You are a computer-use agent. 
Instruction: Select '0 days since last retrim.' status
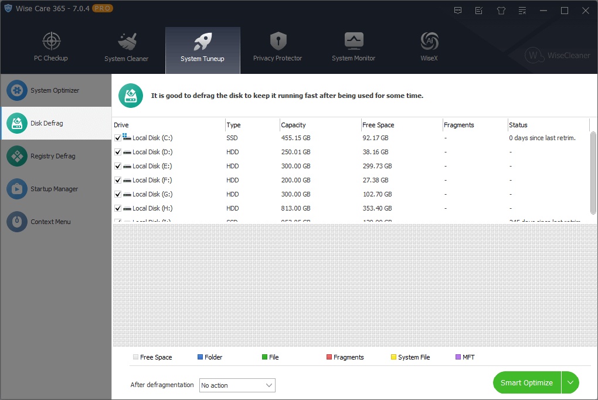[x=542, y=138]
